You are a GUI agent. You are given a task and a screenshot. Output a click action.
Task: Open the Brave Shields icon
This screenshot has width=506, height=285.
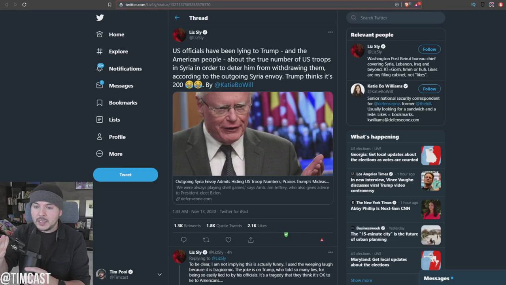(407, 4)
